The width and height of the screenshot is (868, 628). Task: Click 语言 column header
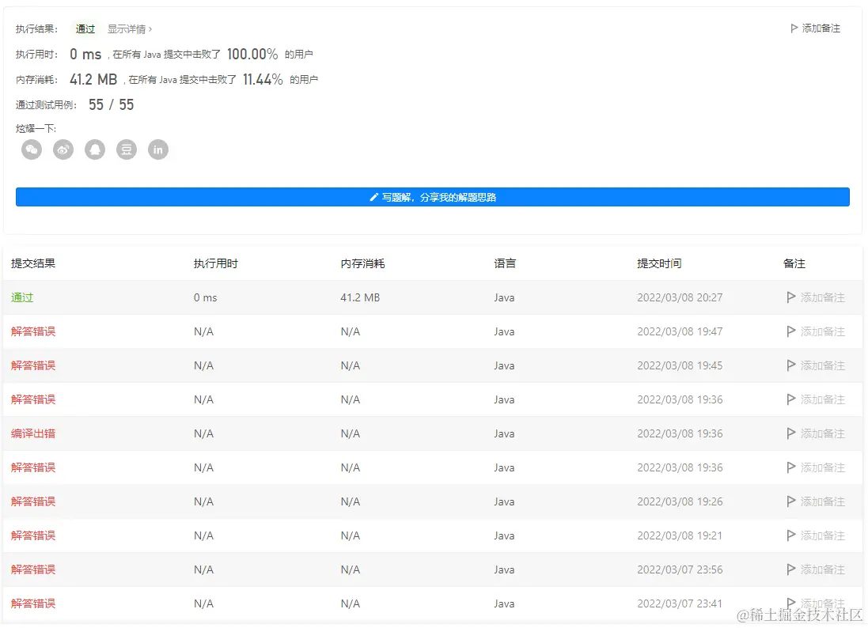pos(505,263)
